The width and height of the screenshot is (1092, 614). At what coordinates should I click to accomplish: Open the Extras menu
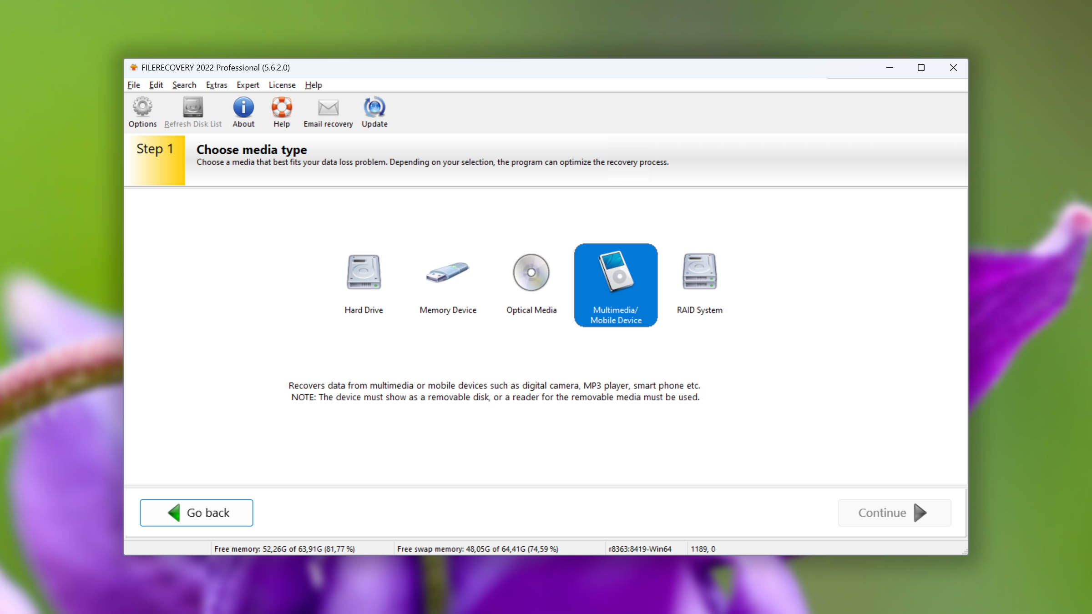(217, 85)
